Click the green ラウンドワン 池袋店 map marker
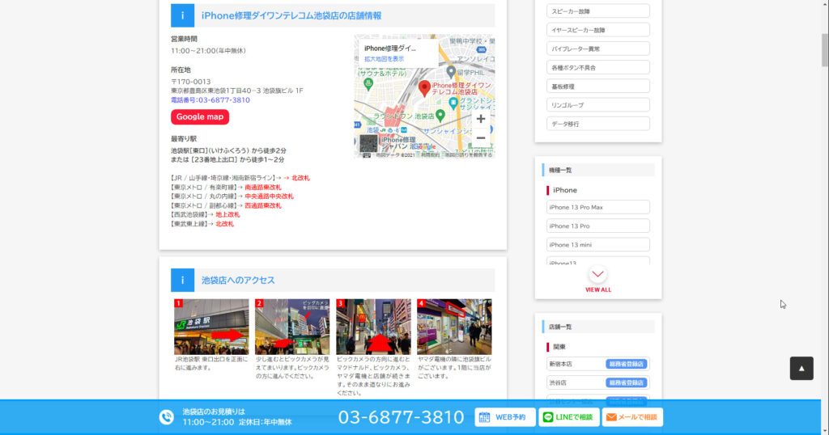This screenshot has width=829, height=435. tap(440, 116)
